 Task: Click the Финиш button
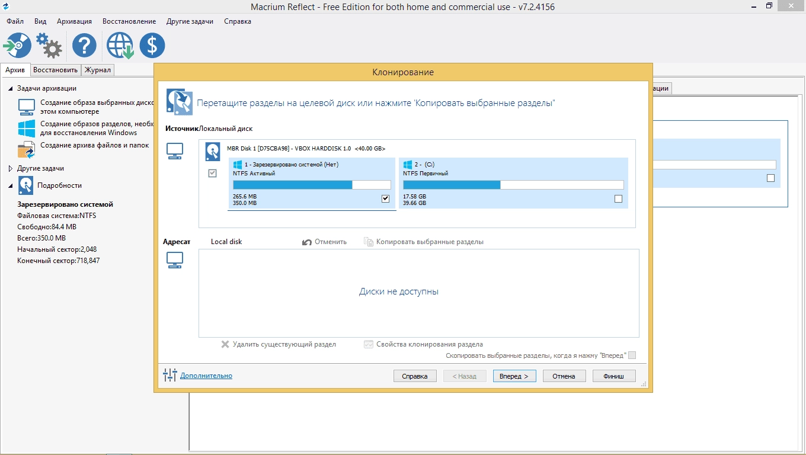[x=614, y=376]
